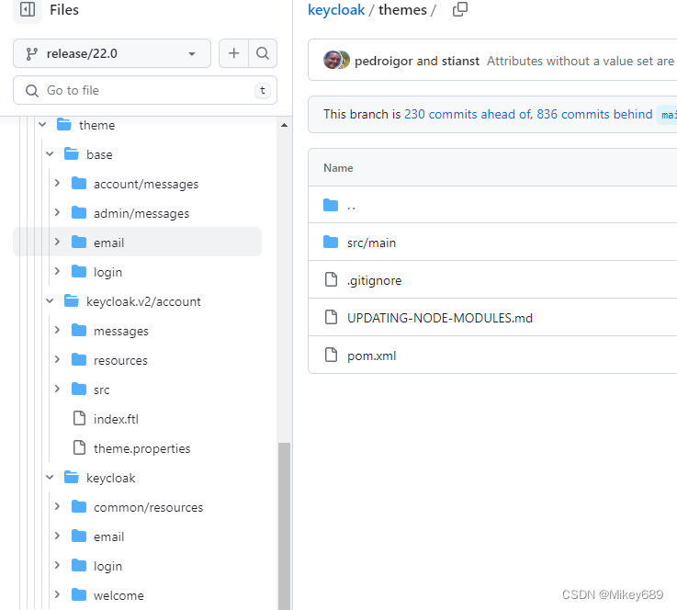Click the src folder icon in tree
Viewport: 677px width, 610px height.
pyautogui.click(x=79, y=389)
